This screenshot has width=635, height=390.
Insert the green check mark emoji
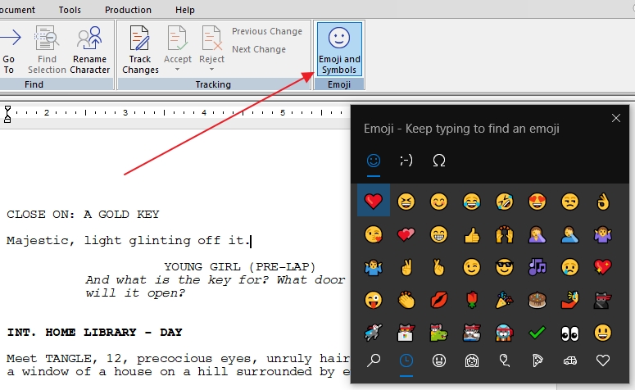pyautogui.click(x=537, y=333)
